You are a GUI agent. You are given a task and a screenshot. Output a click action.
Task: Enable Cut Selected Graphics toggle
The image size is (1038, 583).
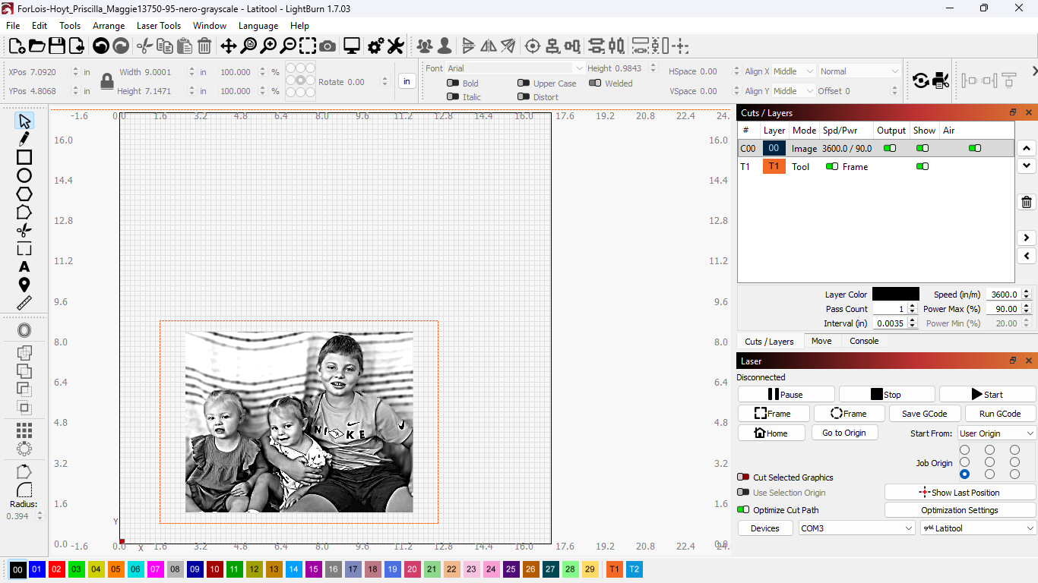click(743, 477)
